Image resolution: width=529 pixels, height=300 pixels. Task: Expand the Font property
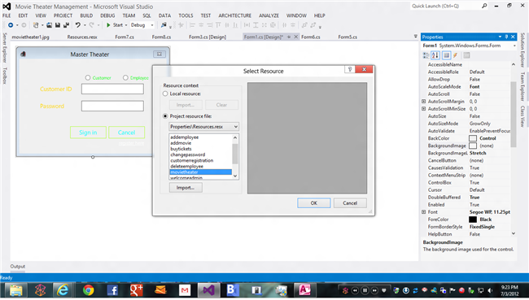423,211
